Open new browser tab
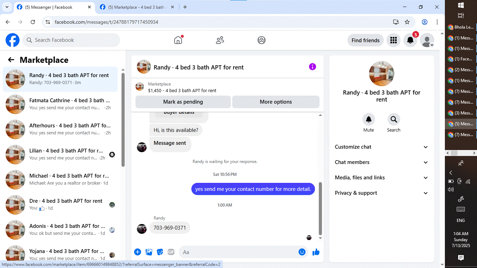Screen dimensions: 477x268 [x=185, y=7]
